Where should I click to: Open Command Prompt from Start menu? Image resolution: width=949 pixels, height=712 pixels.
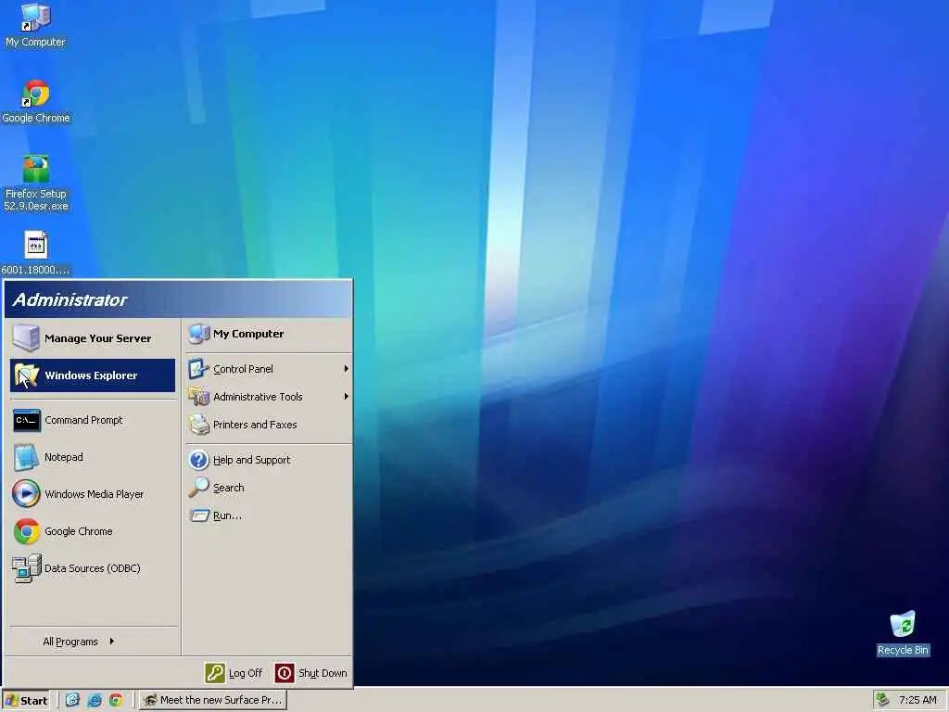click(93, 420)
